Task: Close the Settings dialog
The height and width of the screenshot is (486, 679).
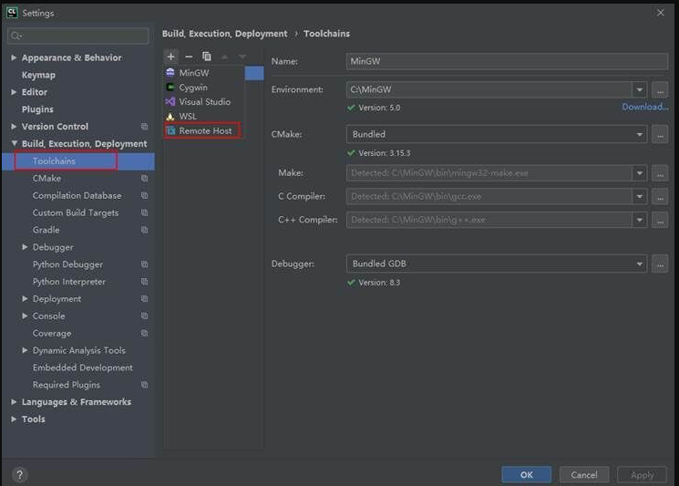Action: point(661,13)
